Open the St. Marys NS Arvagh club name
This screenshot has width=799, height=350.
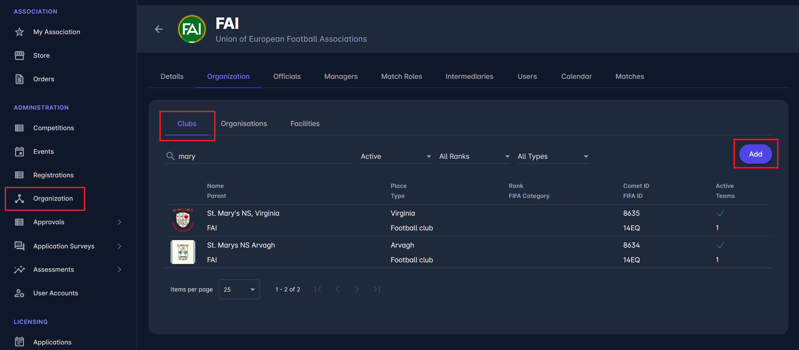(241, 245)
